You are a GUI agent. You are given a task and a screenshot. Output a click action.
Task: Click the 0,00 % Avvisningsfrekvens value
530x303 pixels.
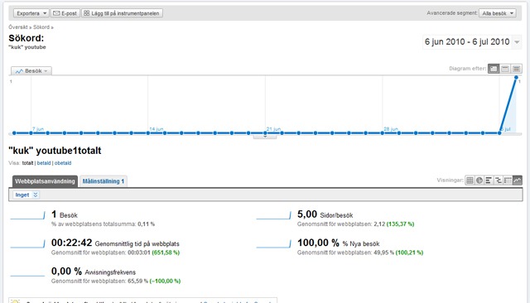(x=66, y=272)
